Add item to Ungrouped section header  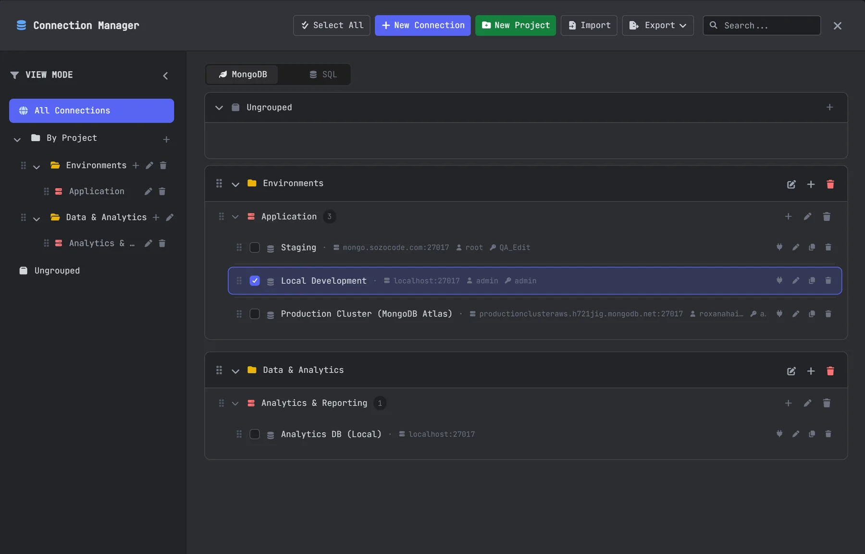pos(829,107)
